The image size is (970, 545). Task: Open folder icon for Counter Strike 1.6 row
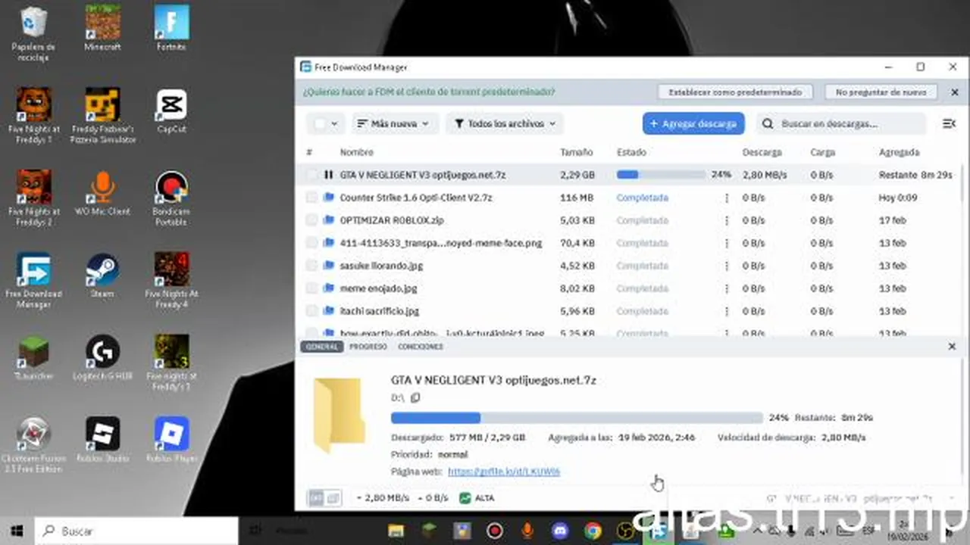[328, 198]
